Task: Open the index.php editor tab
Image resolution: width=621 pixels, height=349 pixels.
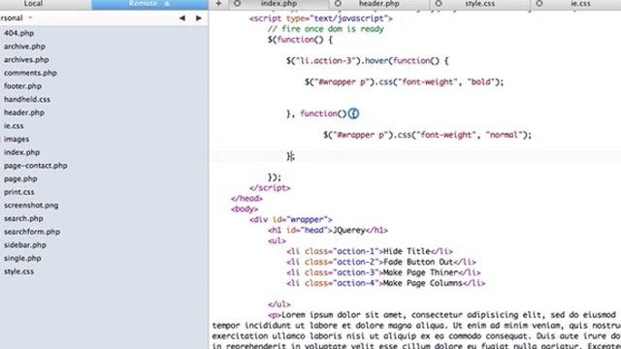Action: (278, 4)
